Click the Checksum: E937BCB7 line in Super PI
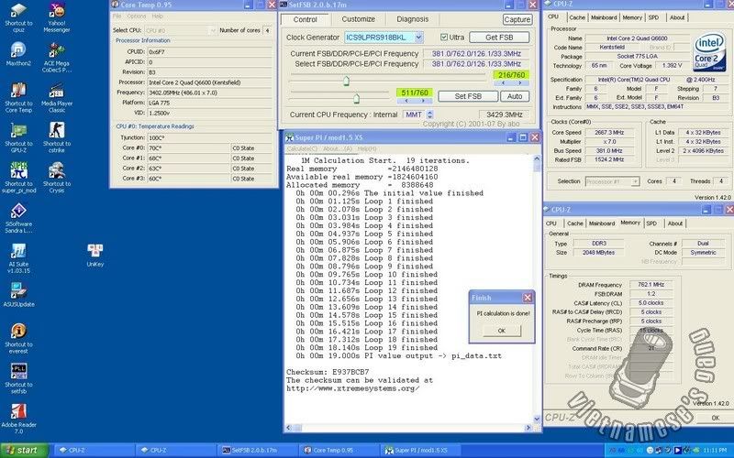734x458 pixels. (x=328, y=372)
